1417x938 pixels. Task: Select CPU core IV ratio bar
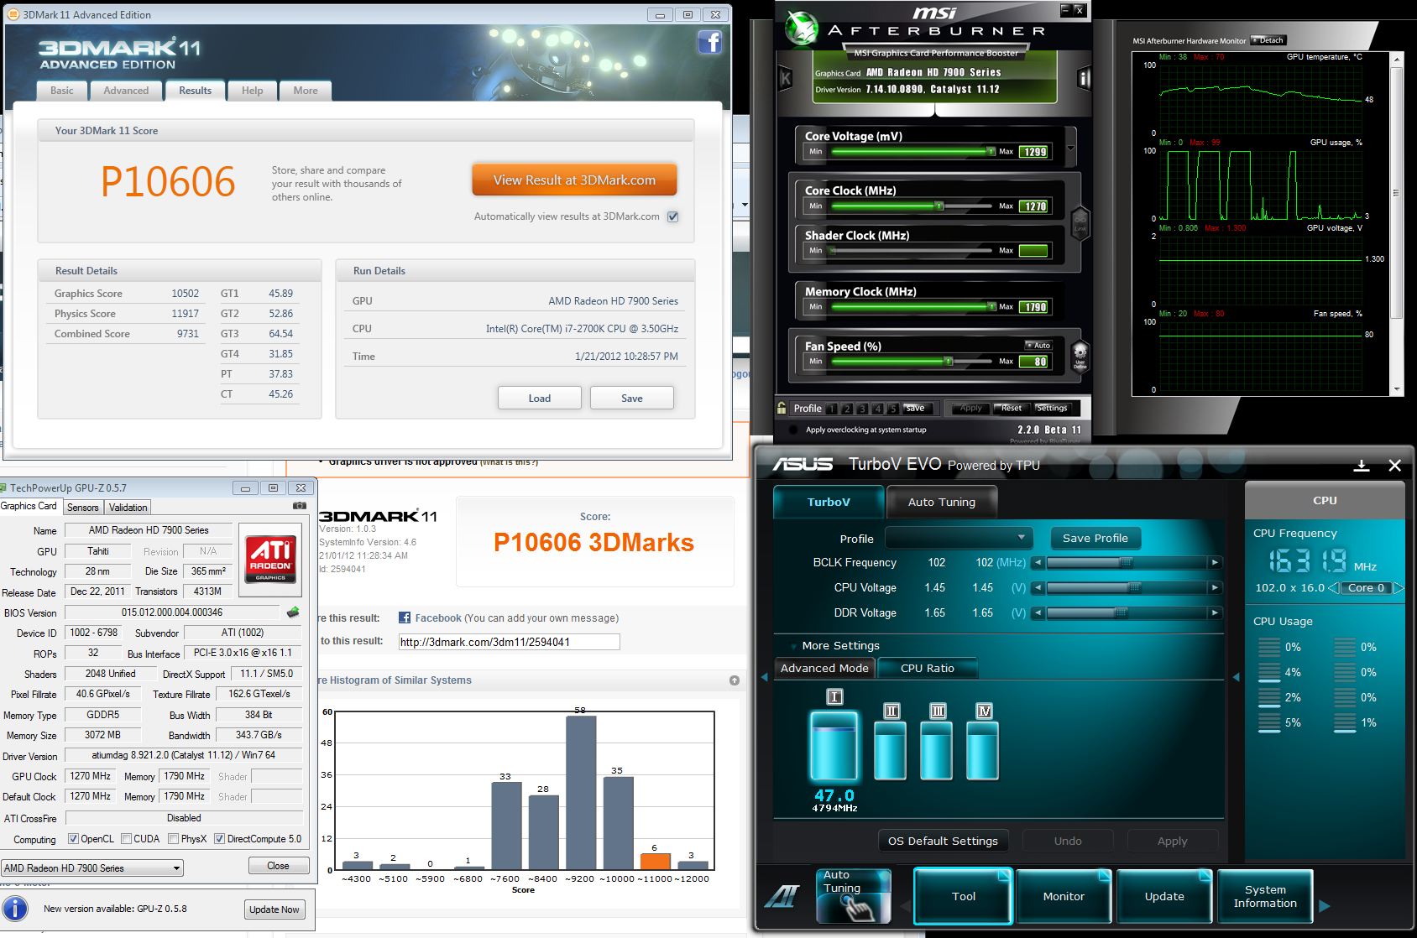[x=983, y=750]
